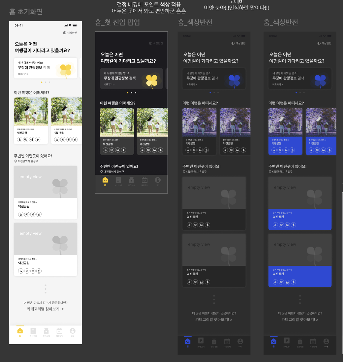Click 주변엔 이런곳이 있어요! heading in dark-card 홈_색상반전
This screenshot has width=343, height=362.
[x=202, y=166]
